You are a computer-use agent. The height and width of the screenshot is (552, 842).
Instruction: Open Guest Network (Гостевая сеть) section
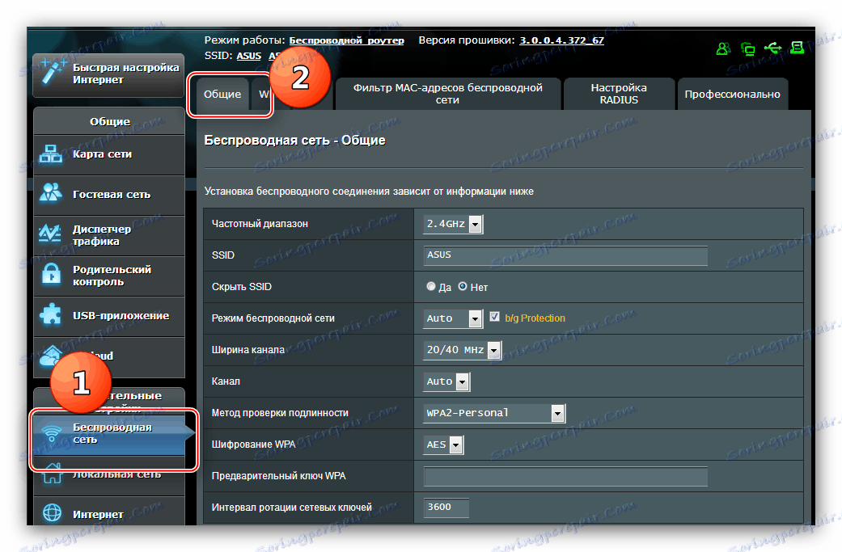[109, 195]
